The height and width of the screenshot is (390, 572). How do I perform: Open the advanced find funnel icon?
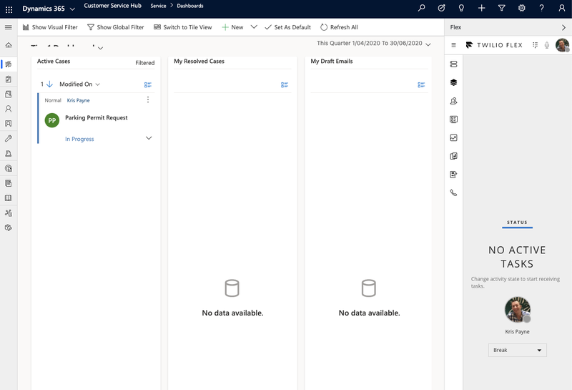[502, 9]
